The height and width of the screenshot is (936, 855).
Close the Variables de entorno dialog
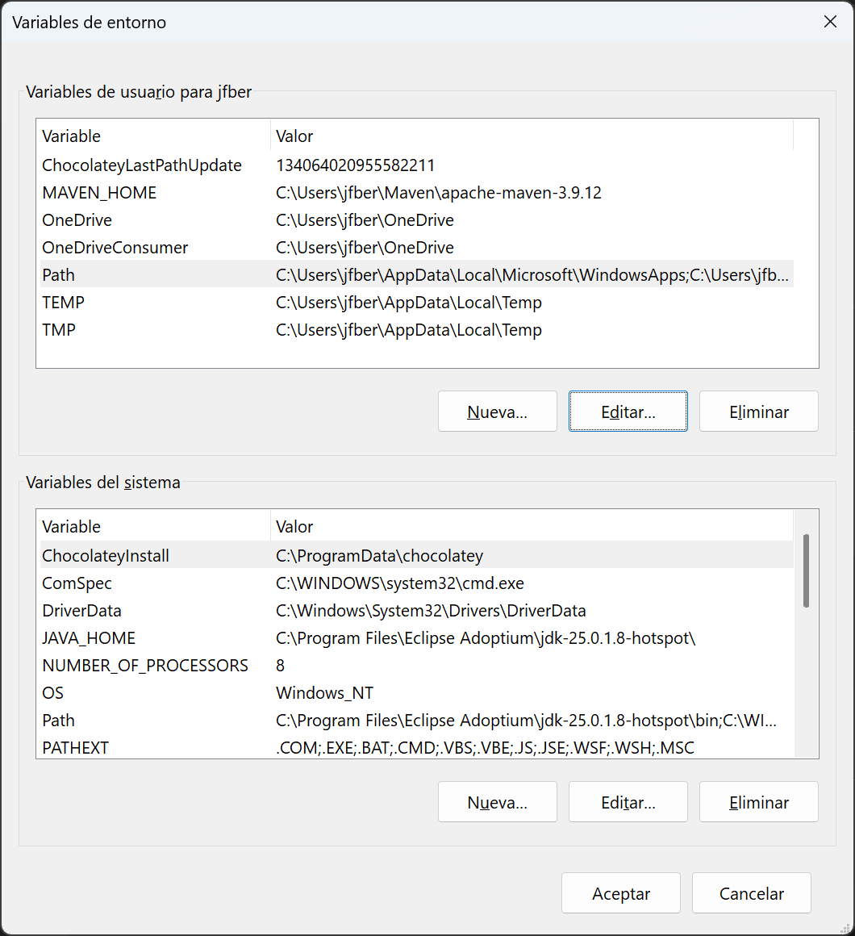coord(830,22)
